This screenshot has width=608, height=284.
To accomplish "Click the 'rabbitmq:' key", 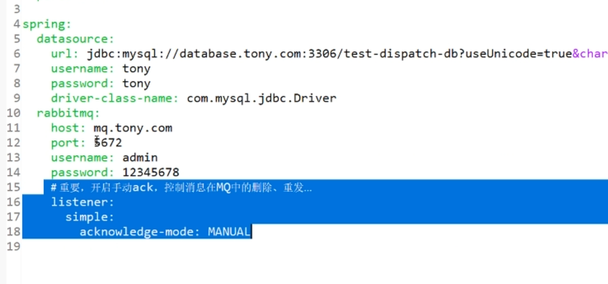I will 68,113.
